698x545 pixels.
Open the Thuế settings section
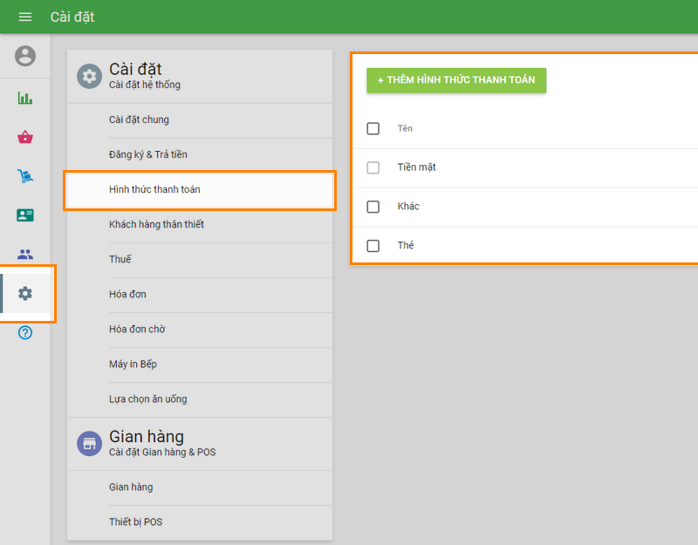pyautogui.click(x=120, y=259)
